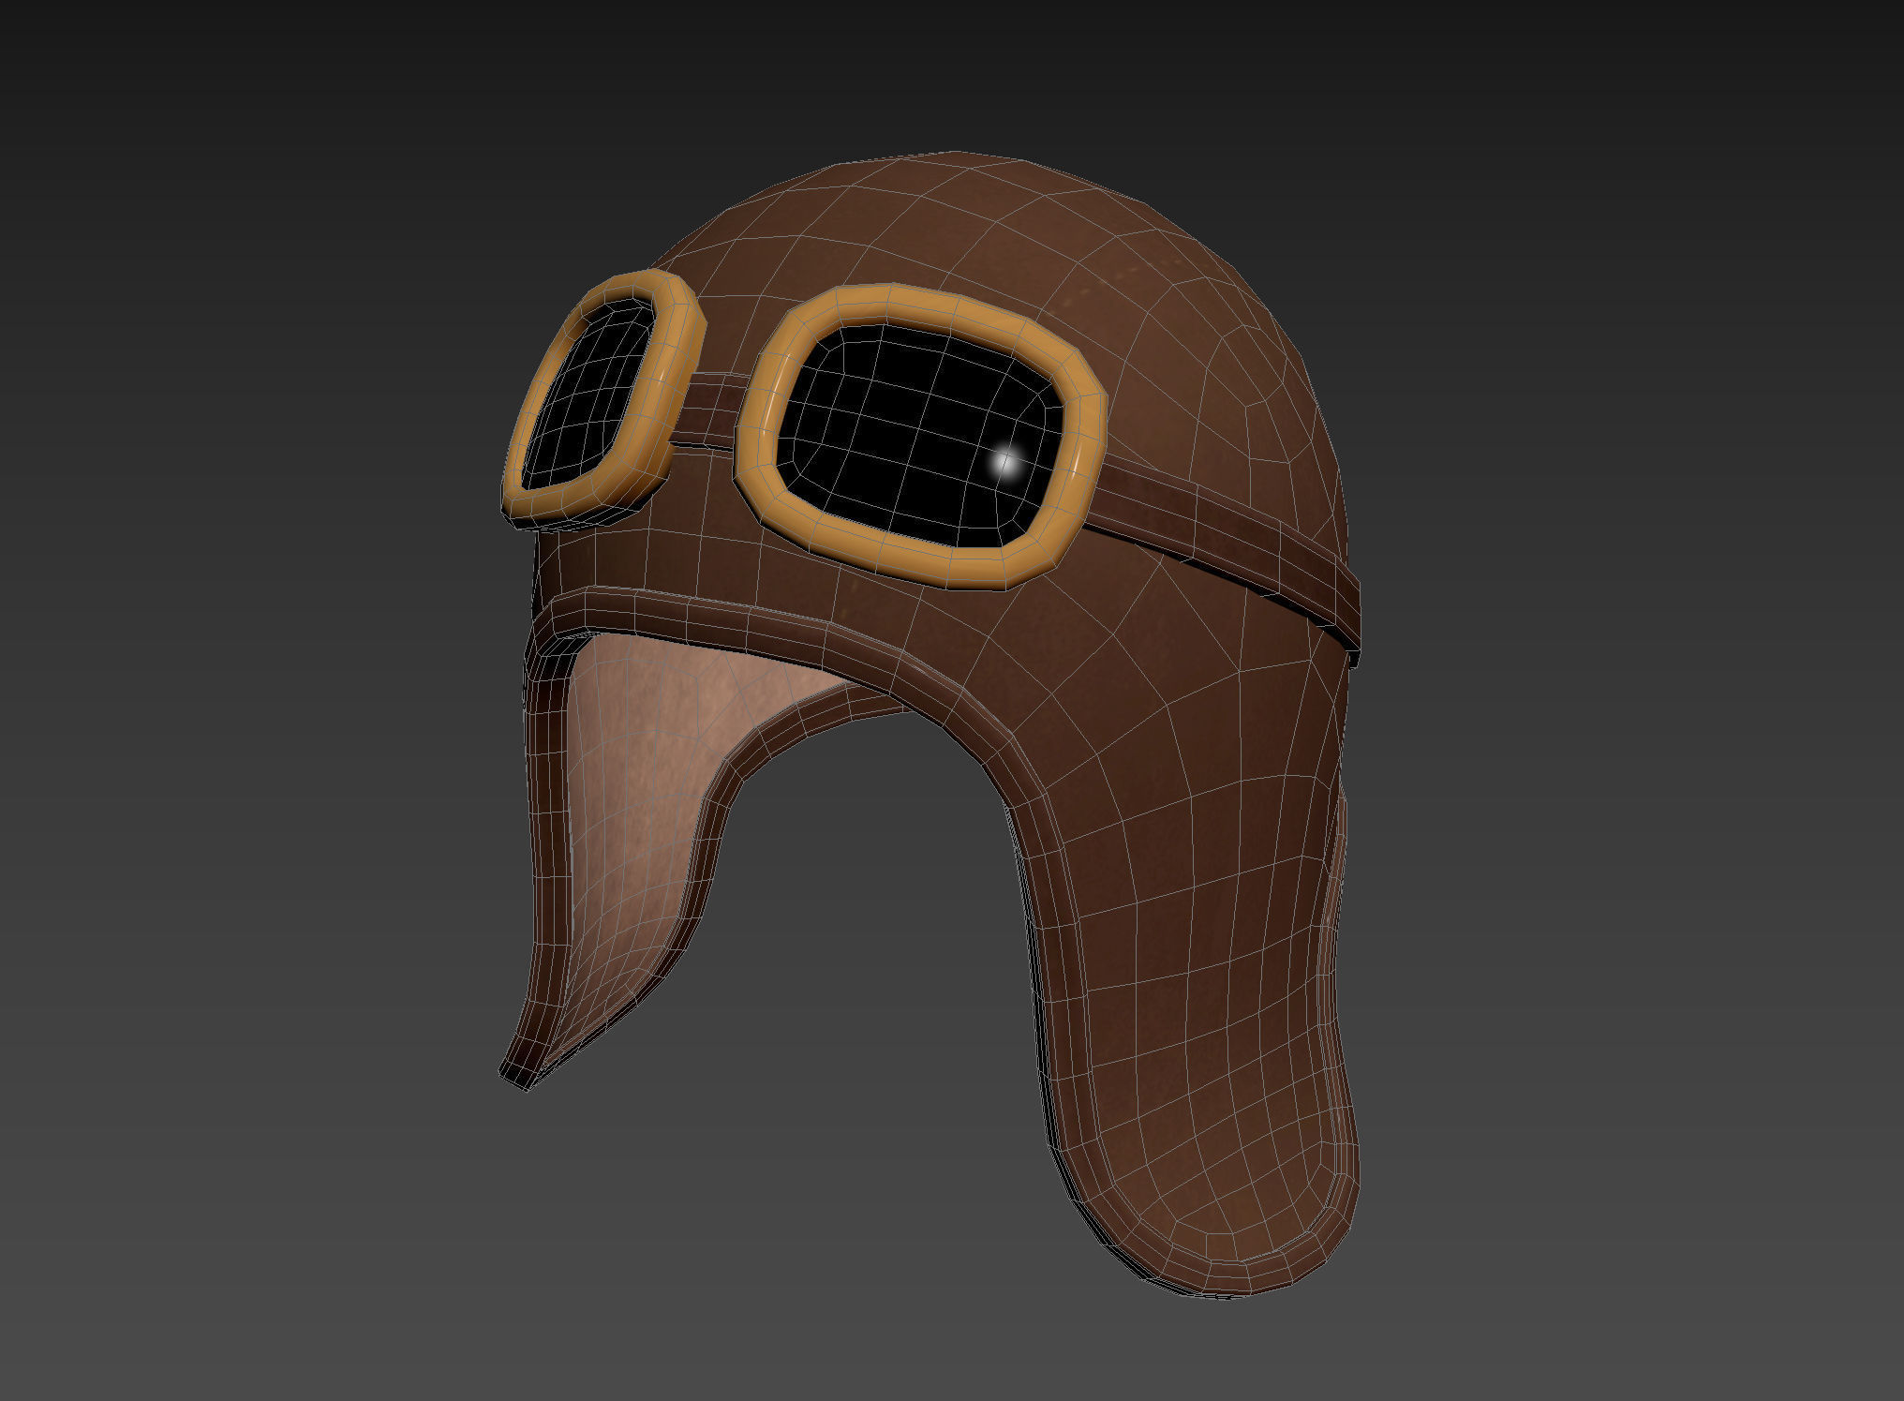The image size is (1904, 1401).
Task: Click the bridge strap between the two goggles
Action: tap(710, 412)
